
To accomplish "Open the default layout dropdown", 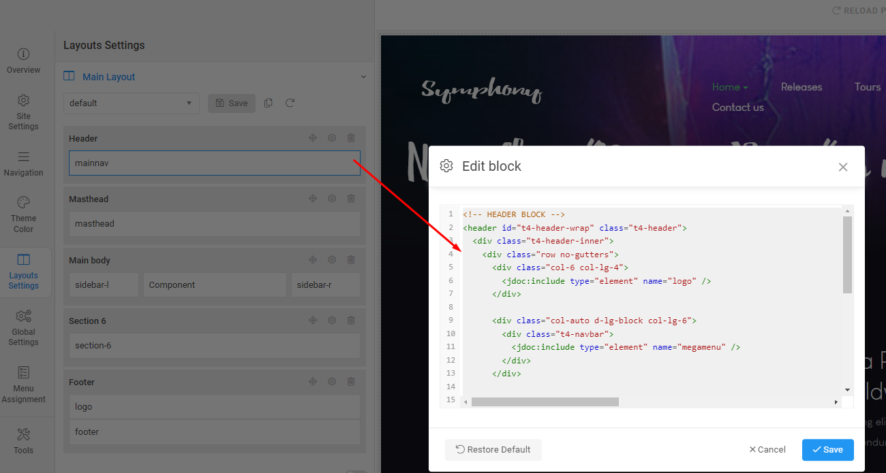I will tap(131, 103).
